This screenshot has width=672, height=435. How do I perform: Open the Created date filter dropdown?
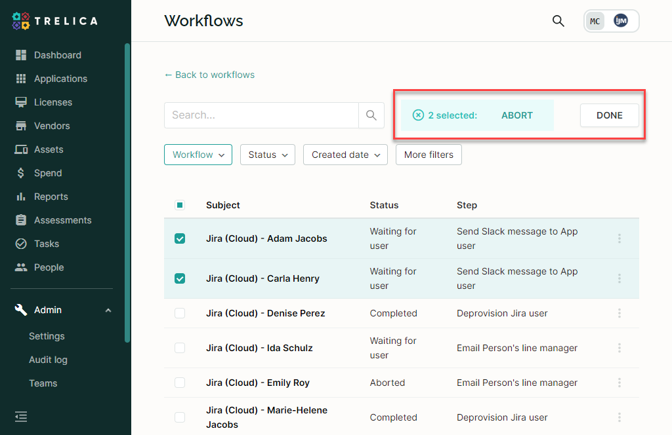click(x=345, y=155)
